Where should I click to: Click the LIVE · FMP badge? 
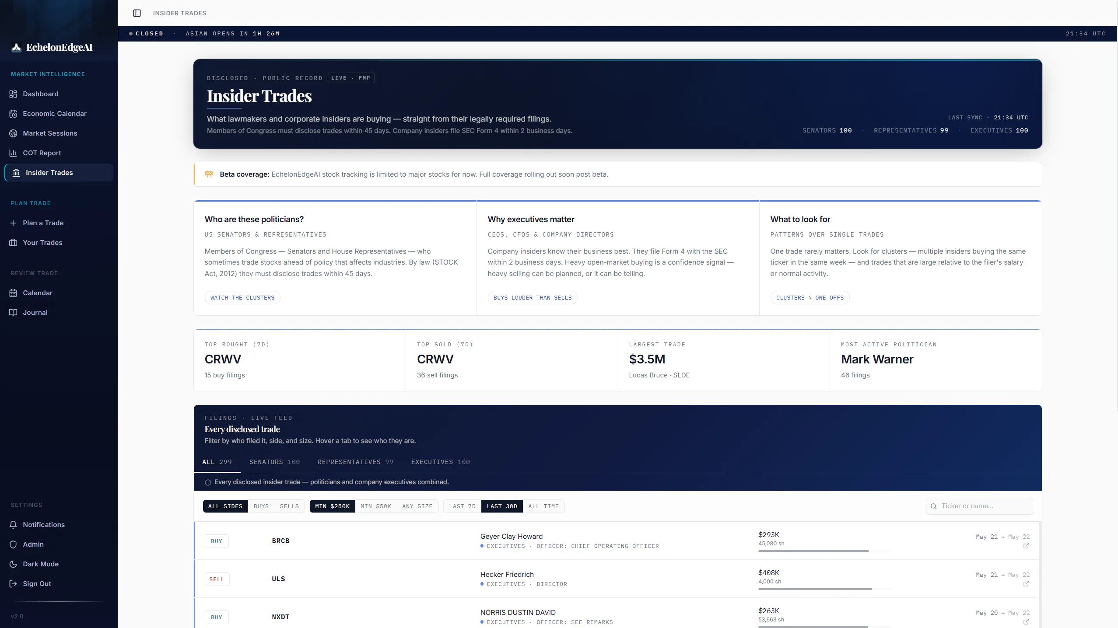pyautogui.click(x=351, y=78)
